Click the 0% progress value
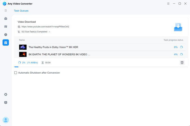Viewport: 190px width, 126px height. tap(176, 47)
